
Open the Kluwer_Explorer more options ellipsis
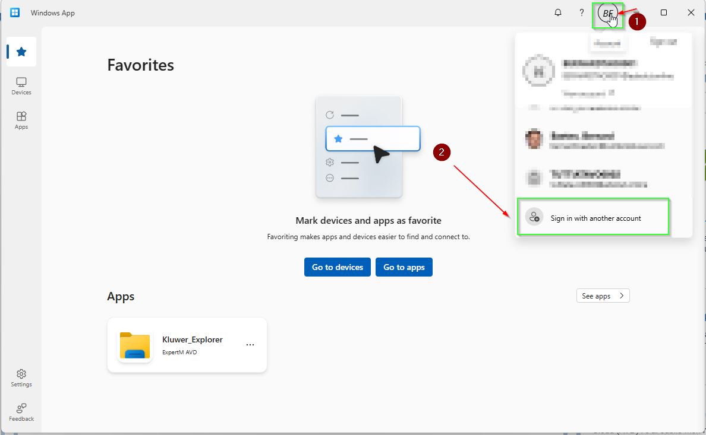click(x=250, y=345)
